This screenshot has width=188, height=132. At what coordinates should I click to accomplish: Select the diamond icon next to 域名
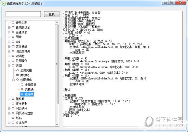click(13, 118)
